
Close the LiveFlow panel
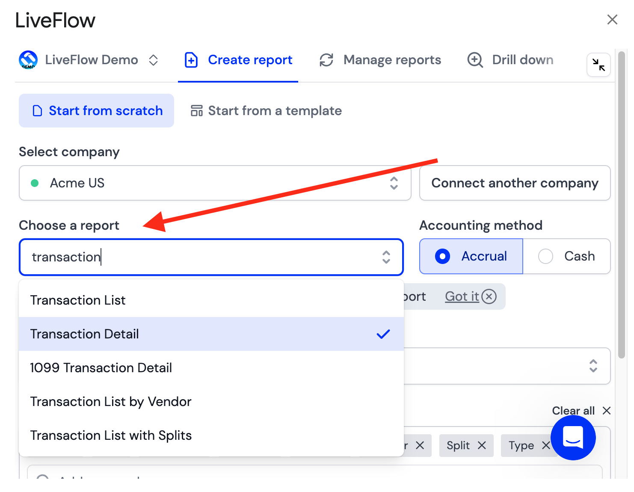pyautogui.click(x=612, y=19)
